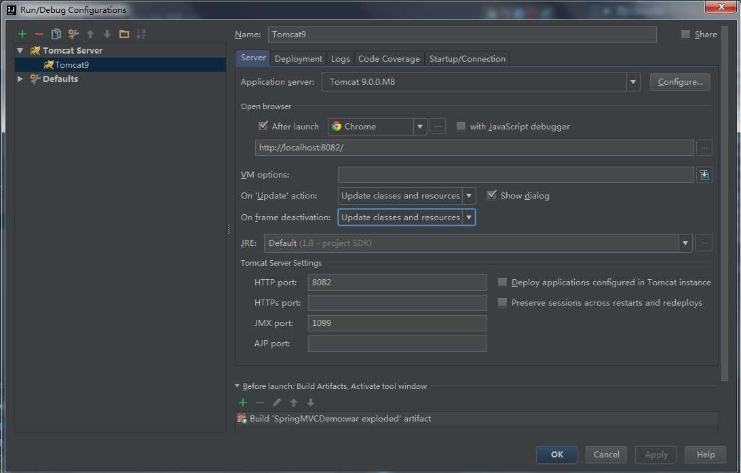741x473 pixels.
Task: Click the Name input field
Action: pos(462,35)
